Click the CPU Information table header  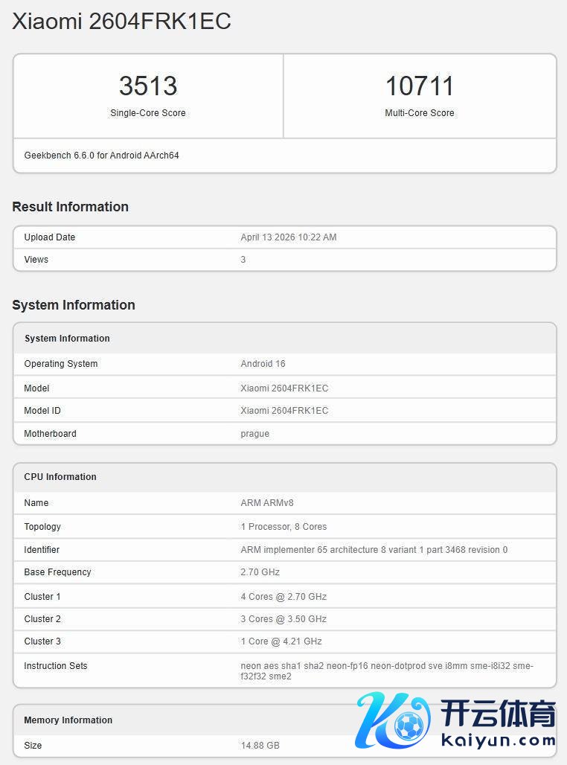coord(60,477)
